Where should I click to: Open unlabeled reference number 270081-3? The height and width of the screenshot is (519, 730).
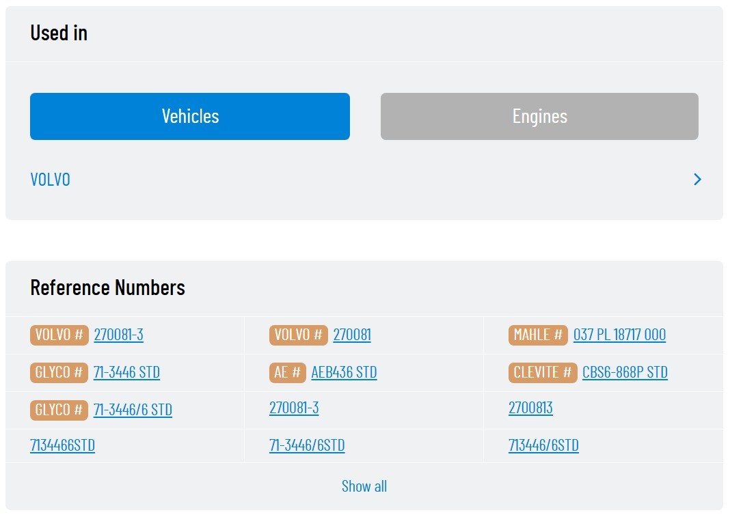[x=294, y=408]
